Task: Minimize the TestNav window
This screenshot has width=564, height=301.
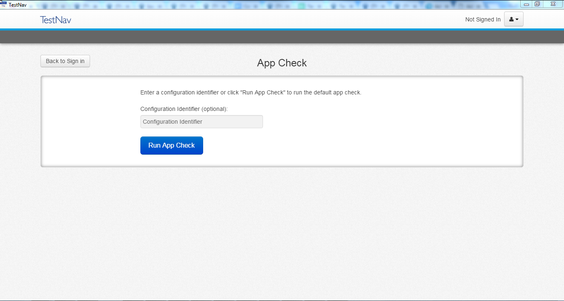Action: click(x=526, y=4)
